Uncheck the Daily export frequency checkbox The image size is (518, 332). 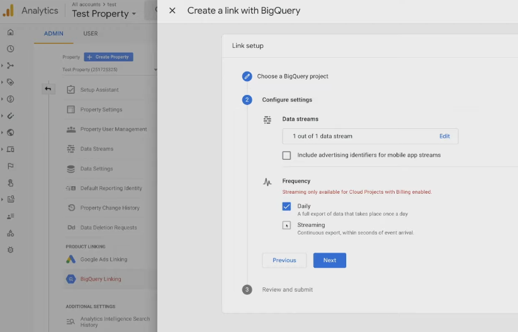tap(287, 206)
